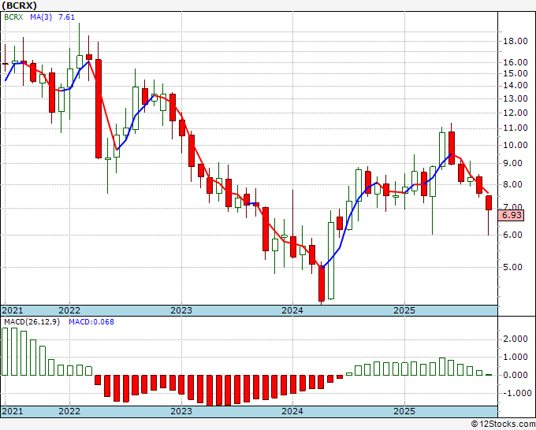Click 2022 on the MACD panel timeline

pyautogui.click(x=69, y=411)
